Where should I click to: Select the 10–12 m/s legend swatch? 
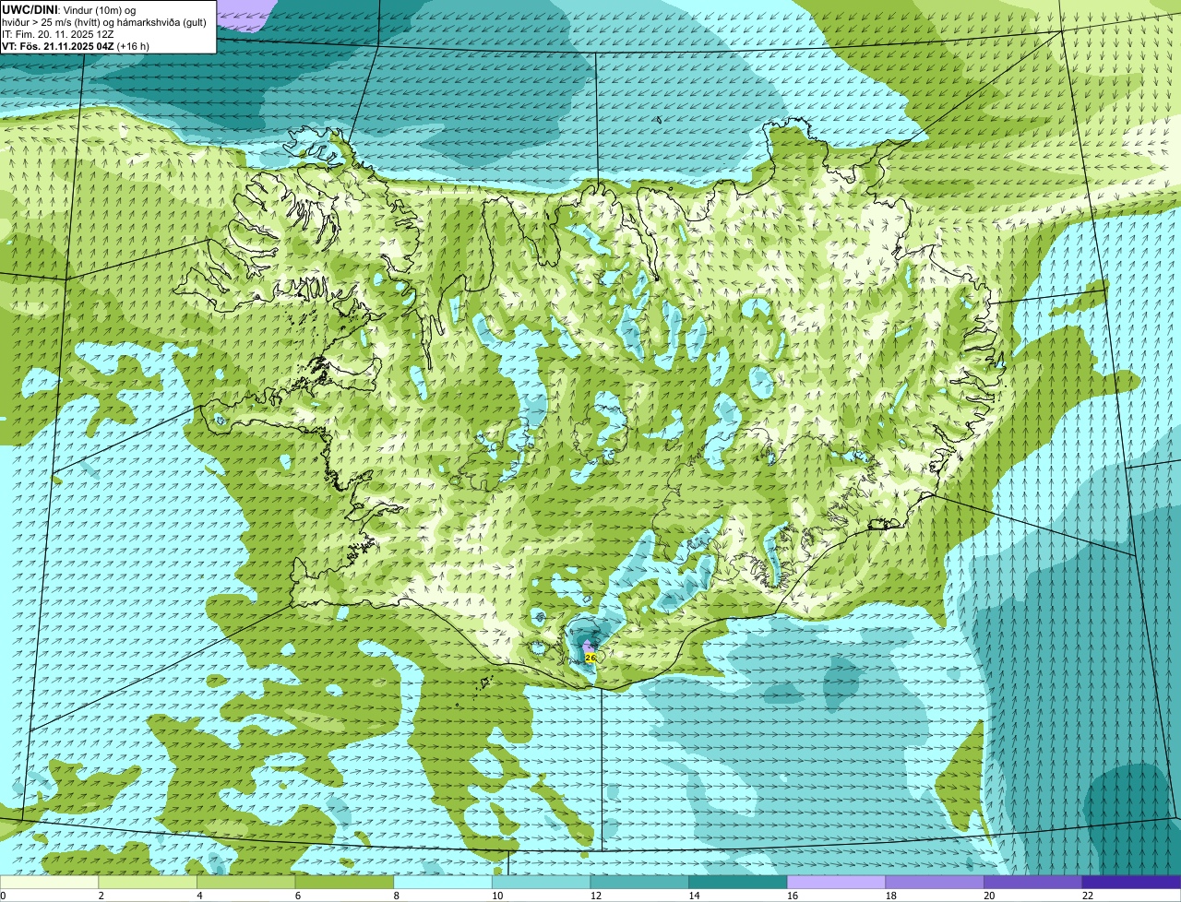(x=541, y=882)
